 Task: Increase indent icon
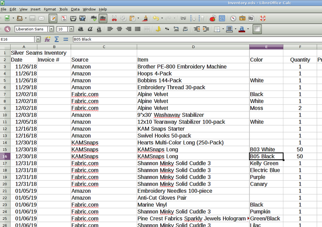(x=206, y=29)
